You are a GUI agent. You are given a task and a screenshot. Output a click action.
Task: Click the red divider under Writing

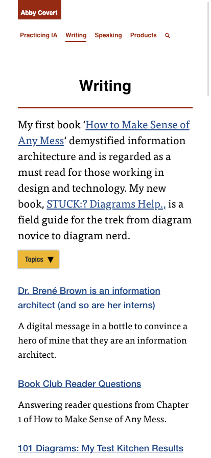pyautogui.click(x=105, y=107)
